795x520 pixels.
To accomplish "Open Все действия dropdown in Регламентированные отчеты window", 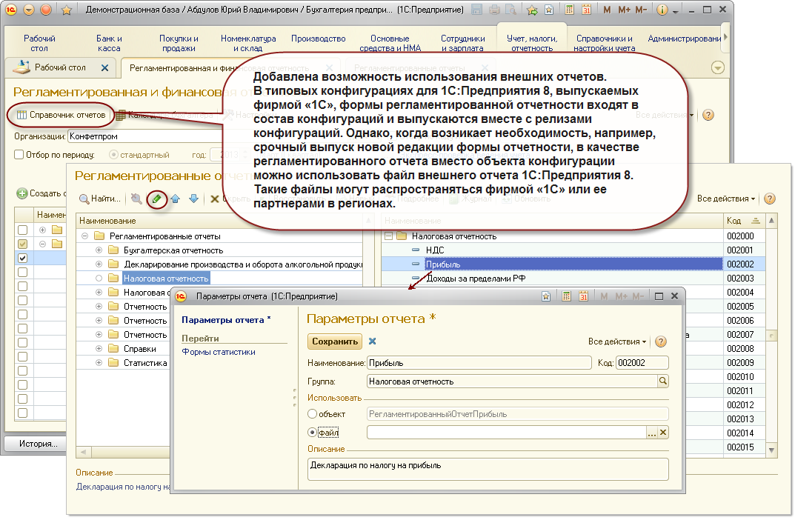I will click(x=726, y=199).
